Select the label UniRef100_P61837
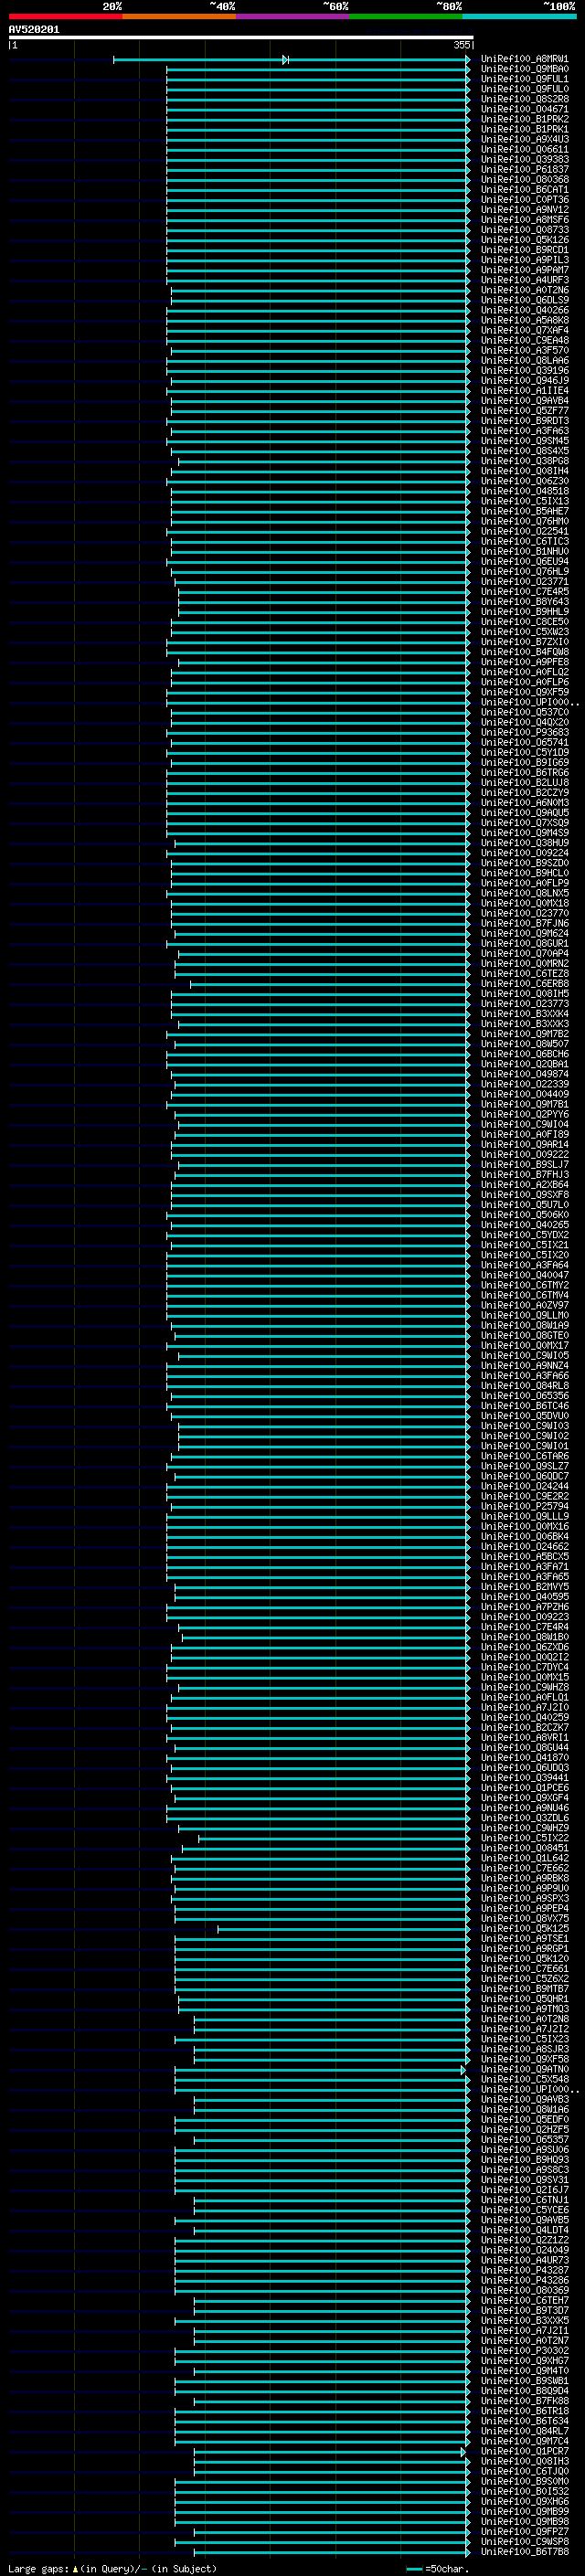 (524, 169)
